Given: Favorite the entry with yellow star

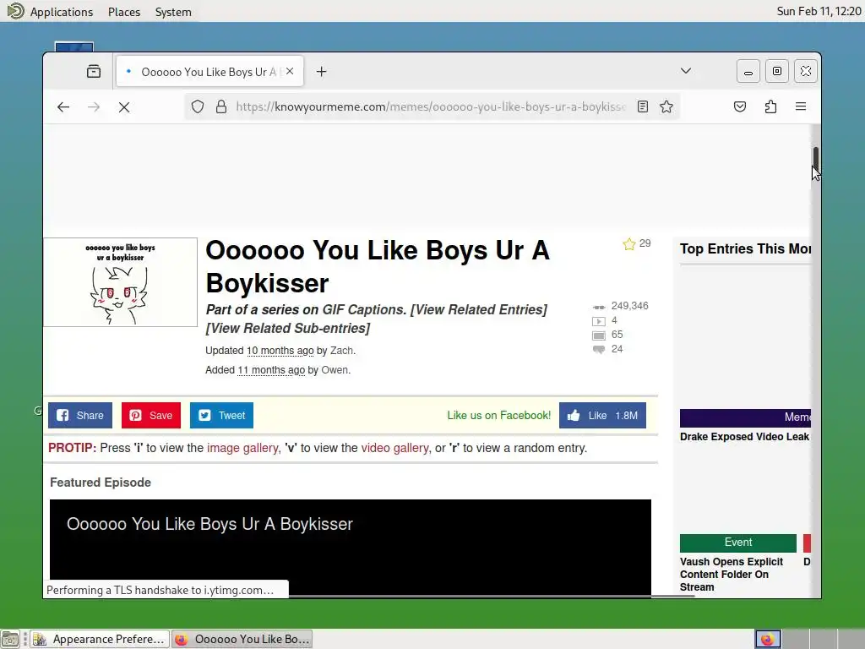Looking at the screenshot, I should 628,244.
